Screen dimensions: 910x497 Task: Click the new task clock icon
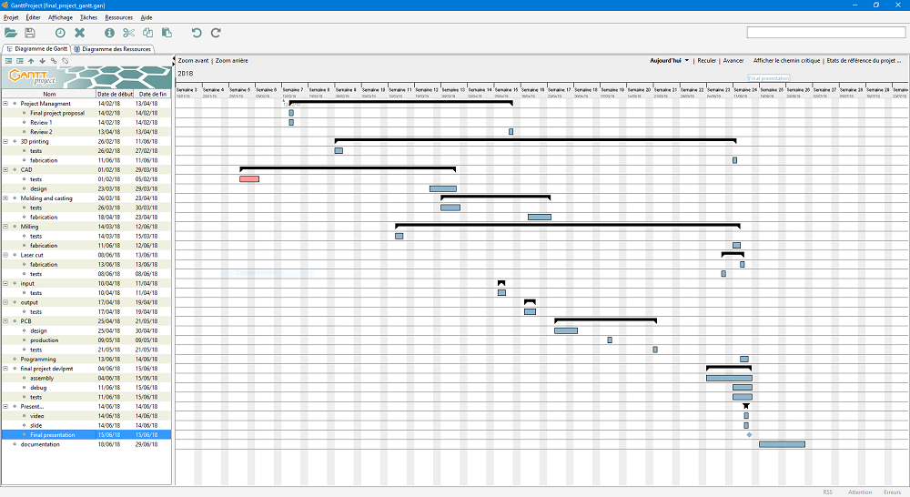(x=60, y=33)
